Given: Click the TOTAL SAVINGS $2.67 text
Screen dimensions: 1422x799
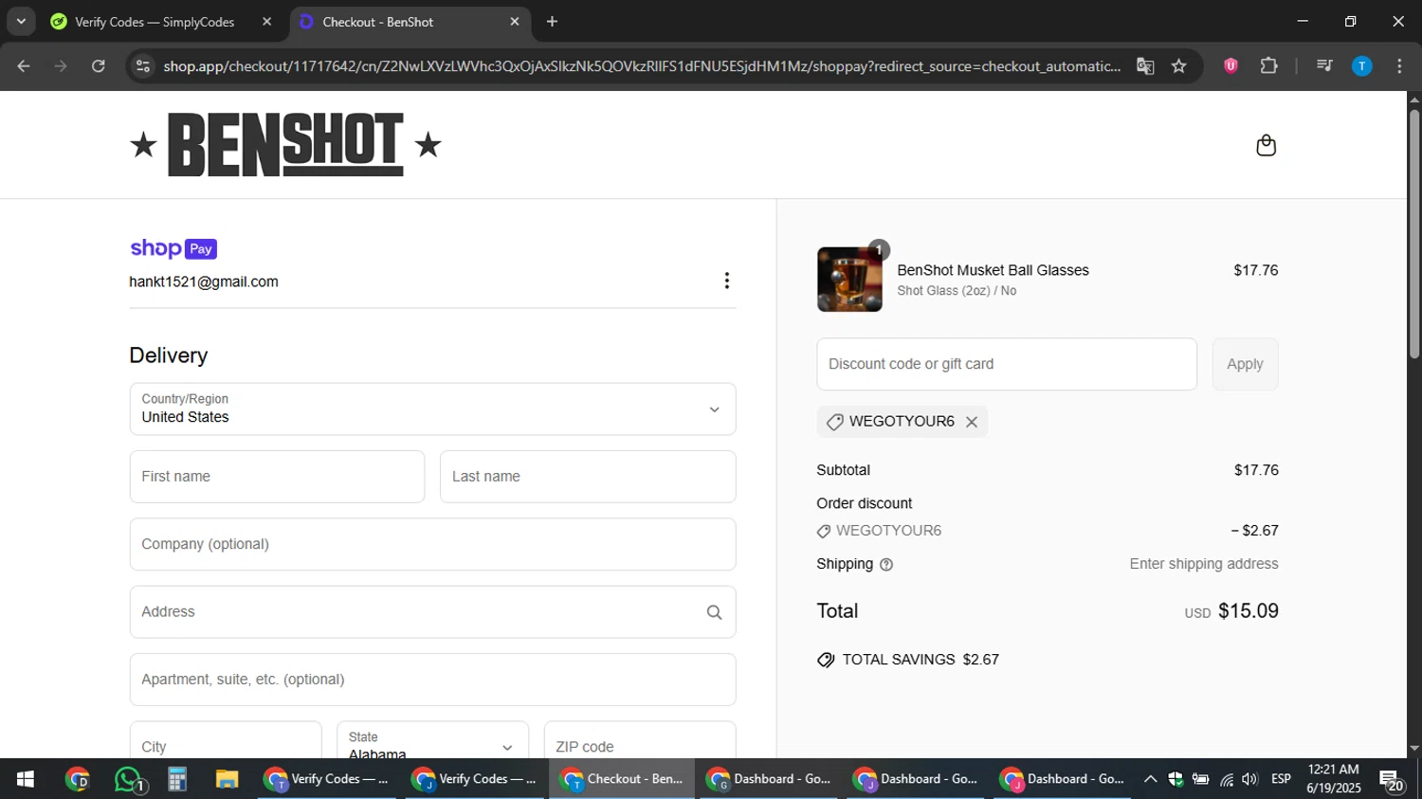Looking at the screenshot, I should (x=921, y=660).
